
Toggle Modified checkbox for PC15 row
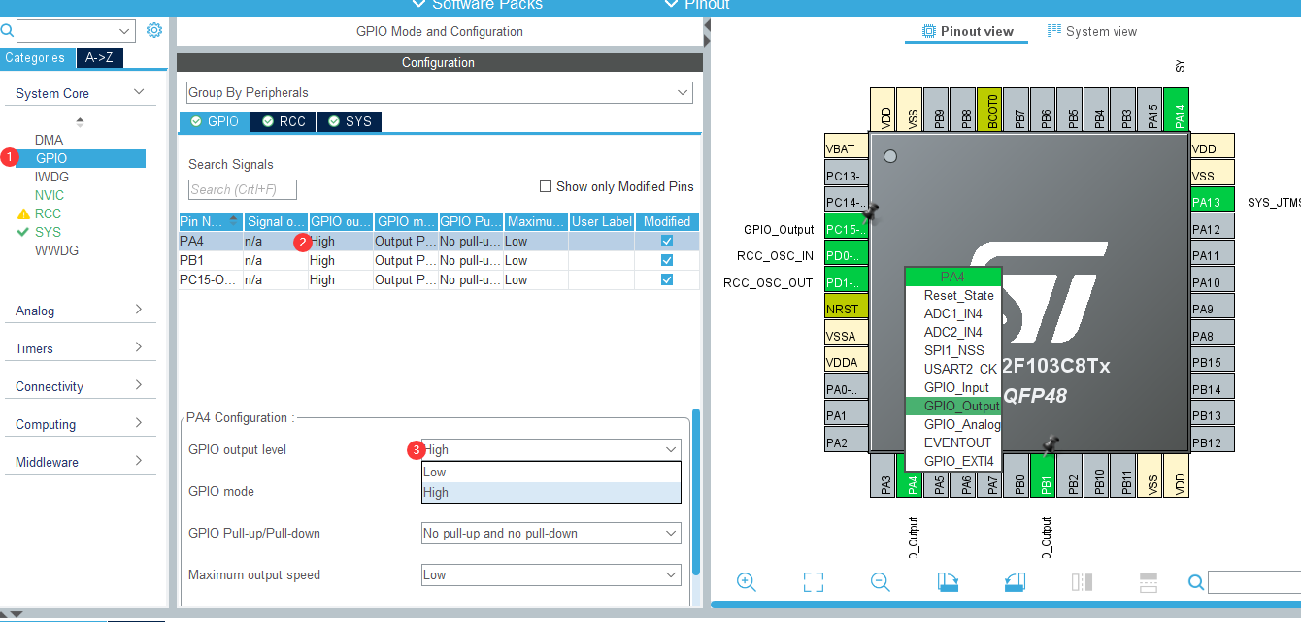(667, 279)
